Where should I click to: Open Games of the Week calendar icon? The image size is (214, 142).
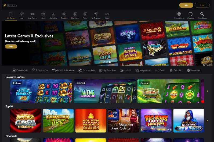click(x=54, y=70)
